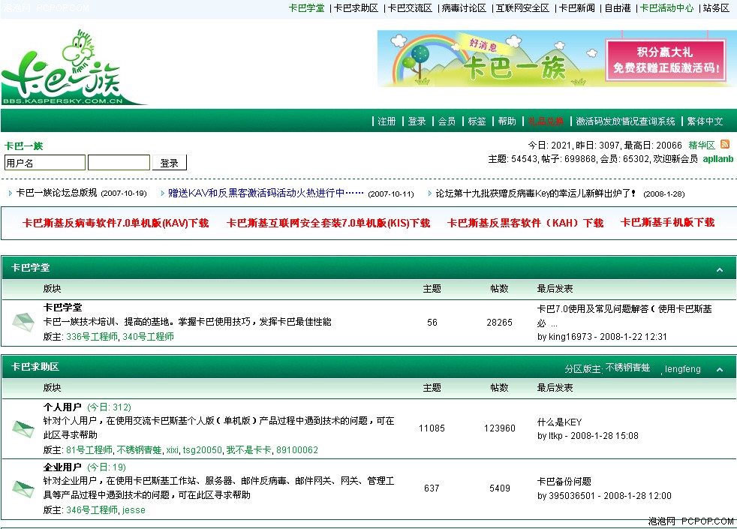The image size is (737, 529).
Task: Open 论坛第十九批获赠反病毒Key announcement
Action: point(535,193)
